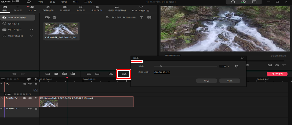Click the delete clip icon in timeline toolbar
The image size is (292, 125).
coord(89,74)
